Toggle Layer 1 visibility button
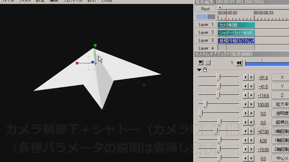This screenshot has width=289, height=162. pyautogui.click(x=206, y=25)
